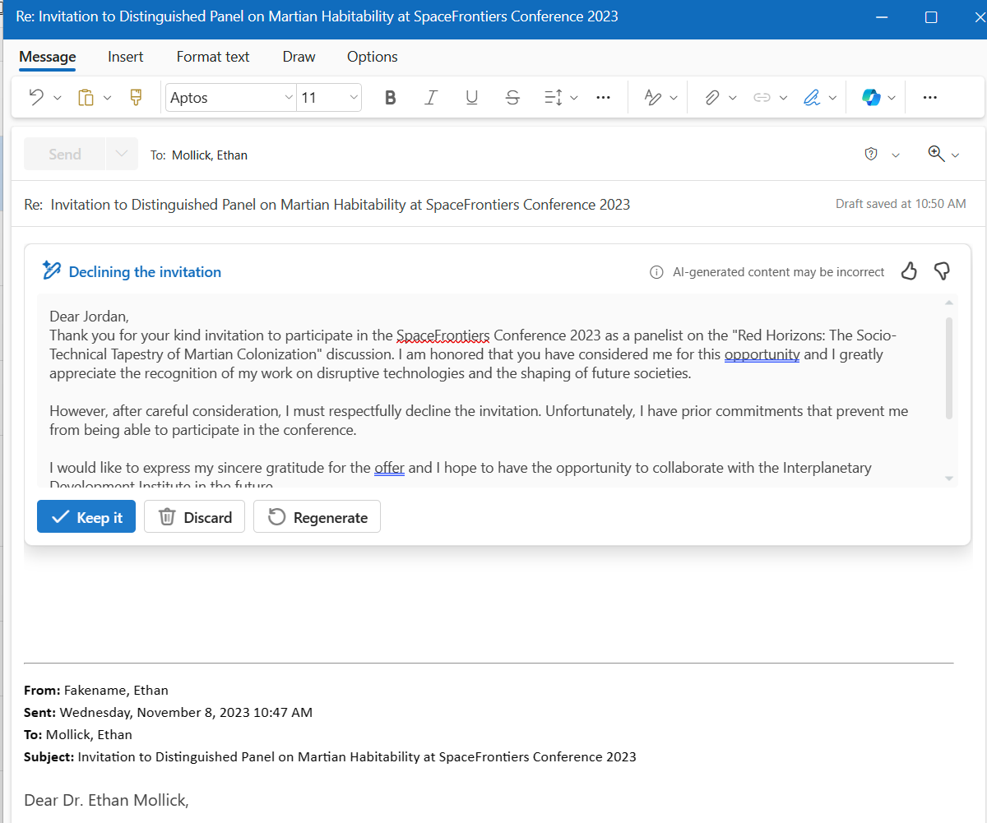This screenshot has height=823, width=987.
Task: Maximize the message window
Action: (931, 17)
